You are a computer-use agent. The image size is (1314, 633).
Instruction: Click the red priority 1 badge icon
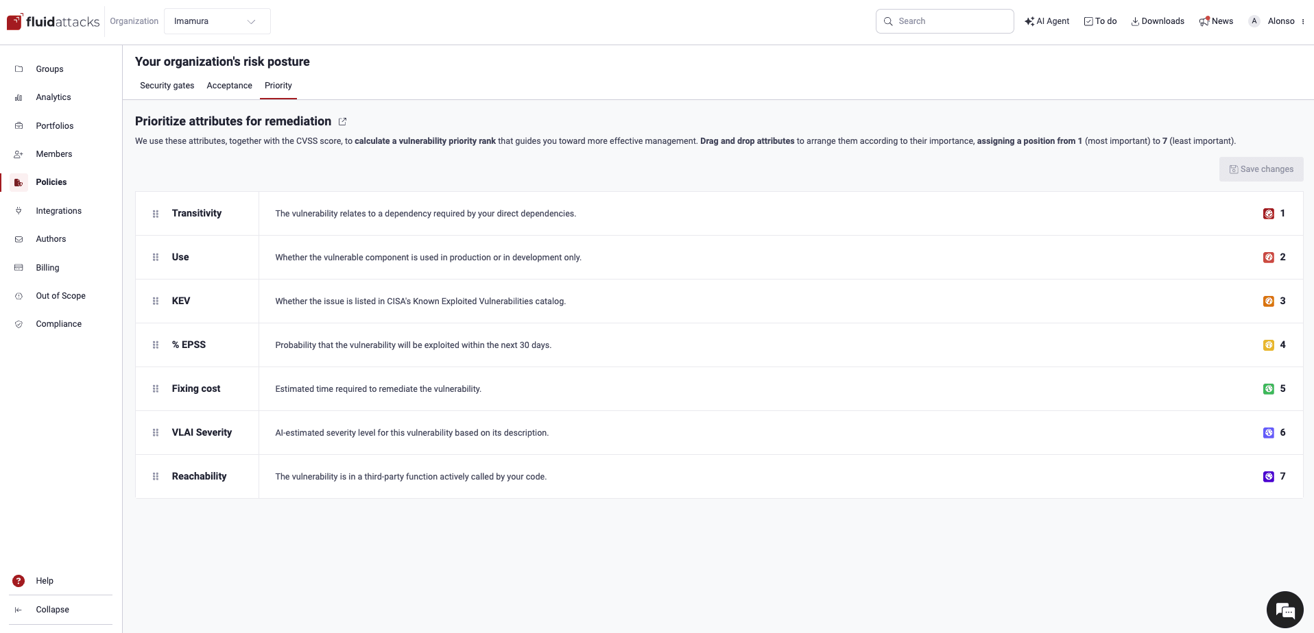click(1269, 214)
